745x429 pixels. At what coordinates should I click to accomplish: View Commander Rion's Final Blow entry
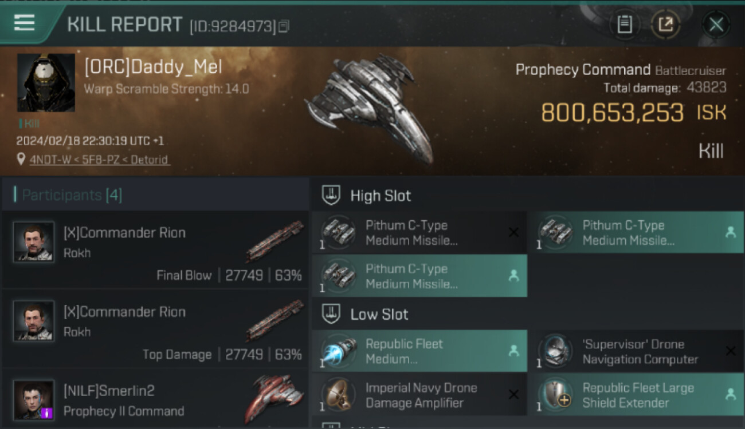(155, 250)
